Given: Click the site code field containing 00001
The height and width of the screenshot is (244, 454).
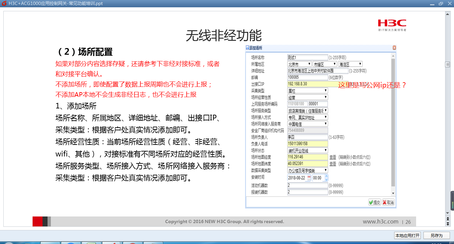Looking at the screenshot, I should tap(318, 104).
